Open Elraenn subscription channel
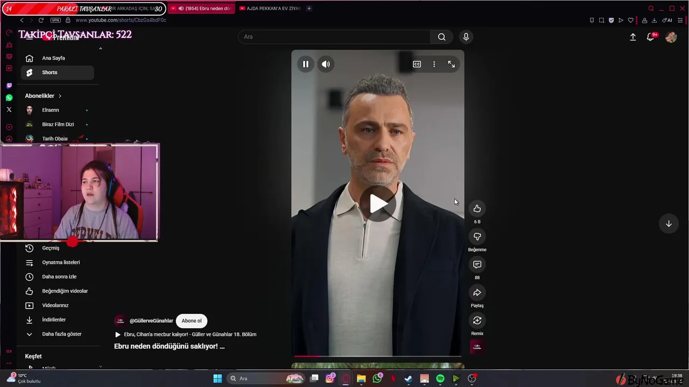 coord(57,110)
